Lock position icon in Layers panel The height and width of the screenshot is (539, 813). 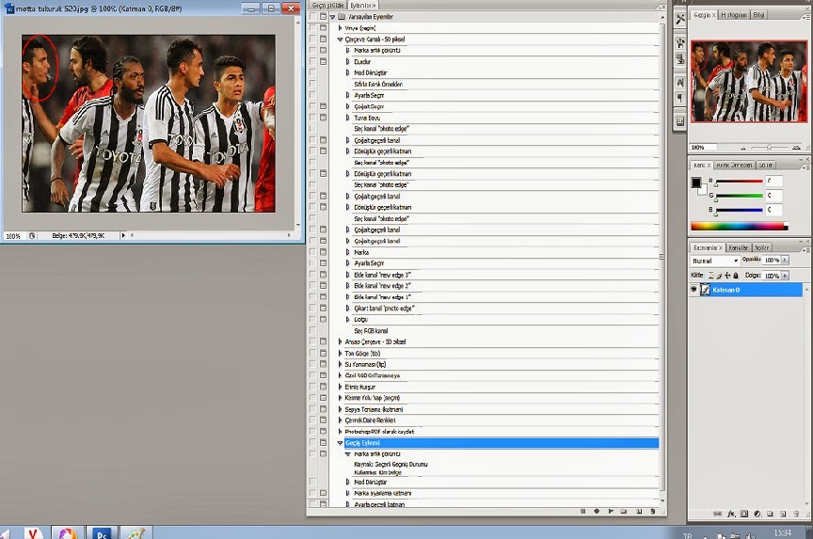point(727,276)
